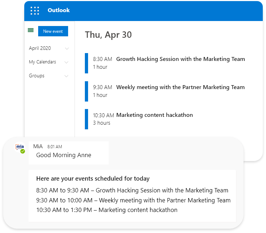266x233 pixels.
Task: Click the Thu, Apr 30 date heading
Action: pyautogui.click(x=108, y=35)
